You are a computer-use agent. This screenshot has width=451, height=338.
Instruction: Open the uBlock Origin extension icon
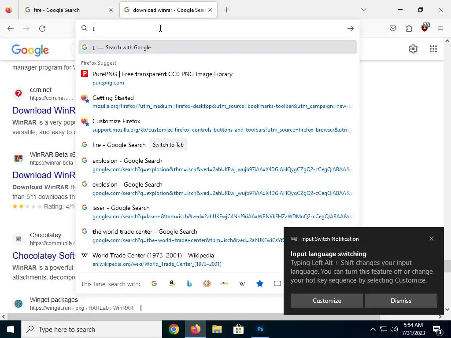point(425,28)
